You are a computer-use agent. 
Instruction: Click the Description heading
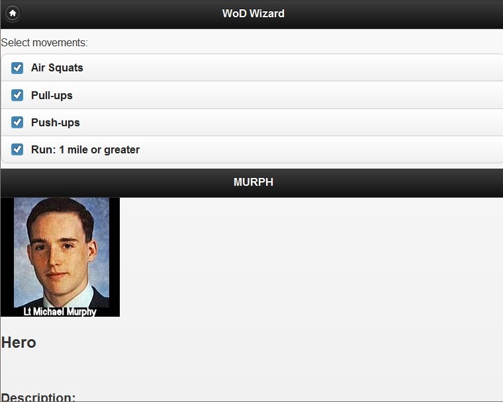(38, 397)
